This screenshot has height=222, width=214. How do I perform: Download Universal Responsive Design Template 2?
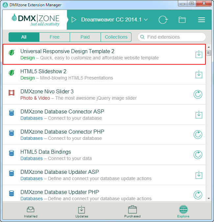point(199,54)
